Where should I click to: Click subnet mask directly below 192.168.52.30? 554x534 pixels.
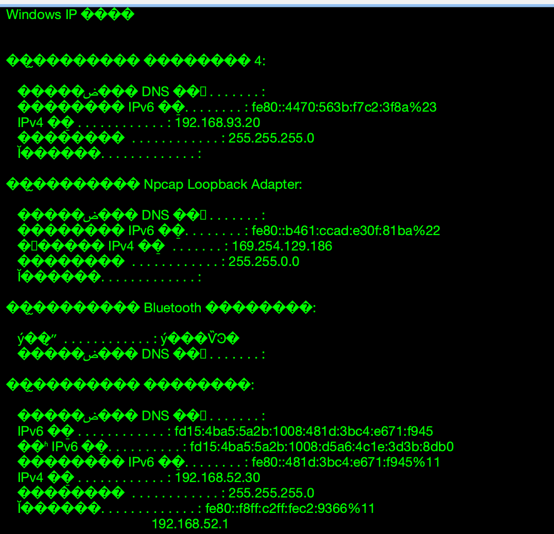point(271,493)
